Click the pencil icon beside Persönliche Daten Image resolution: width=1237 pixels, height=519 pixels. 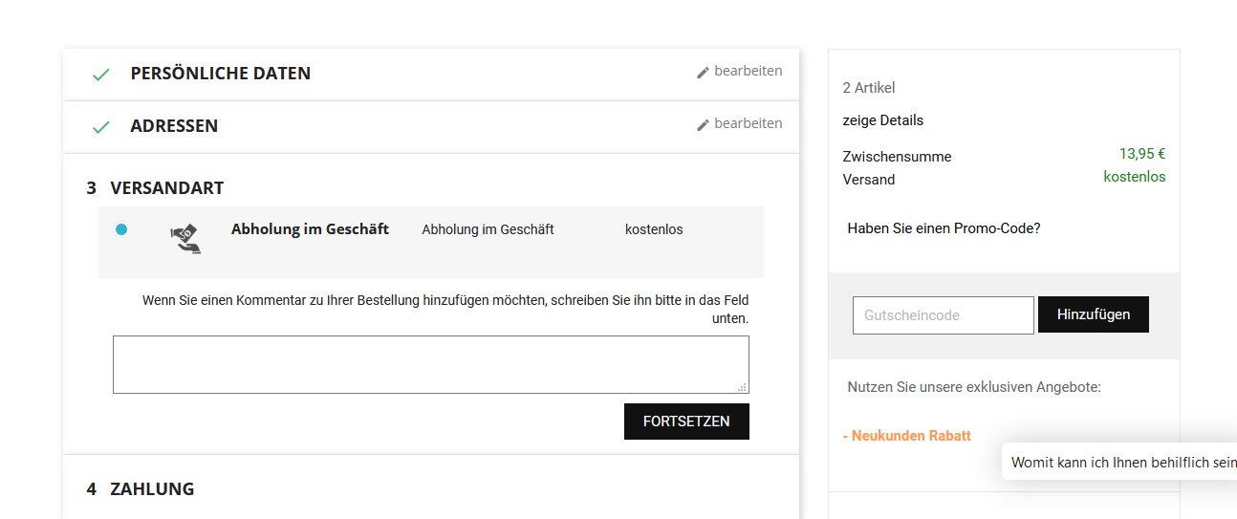[x=703, y=73]
